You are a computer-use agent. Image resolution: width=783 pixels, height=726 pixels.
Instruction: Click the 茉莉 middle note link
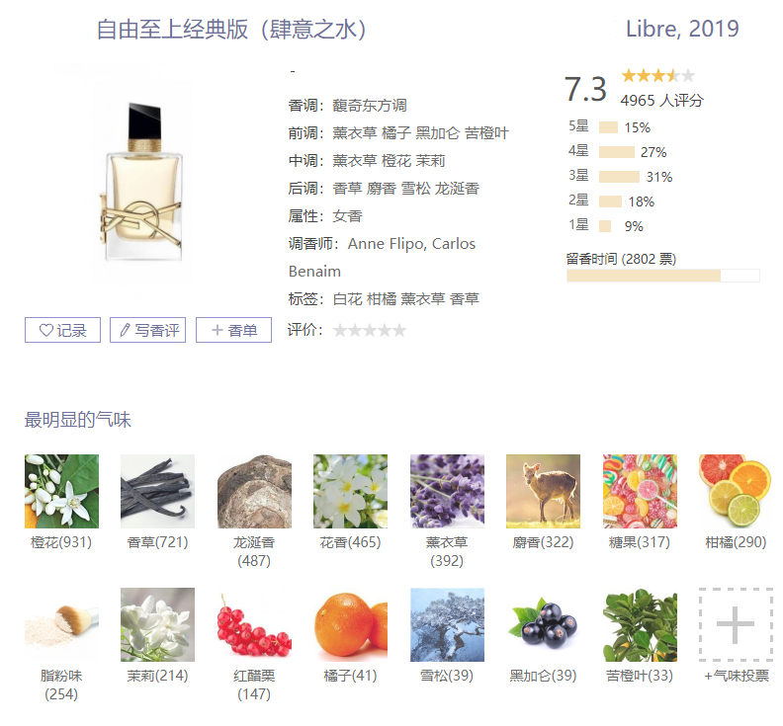430,161
